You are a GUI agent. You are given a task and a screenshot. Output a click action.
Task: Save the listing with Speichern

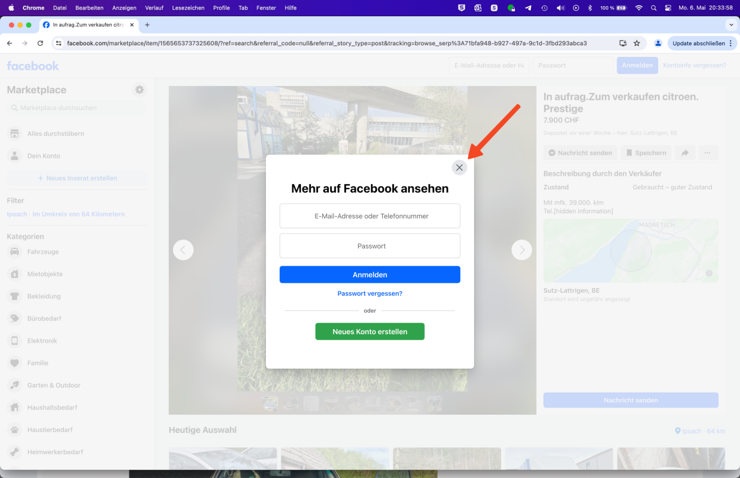(x=646, y=153)
